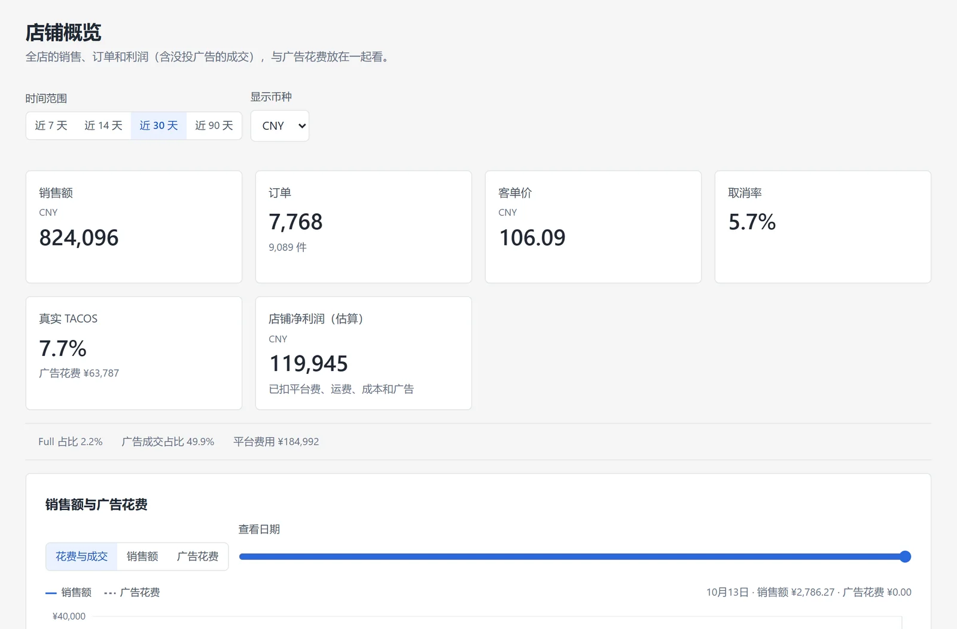Click the 广告成交占比 49.9% stat

tap(168, 442)
